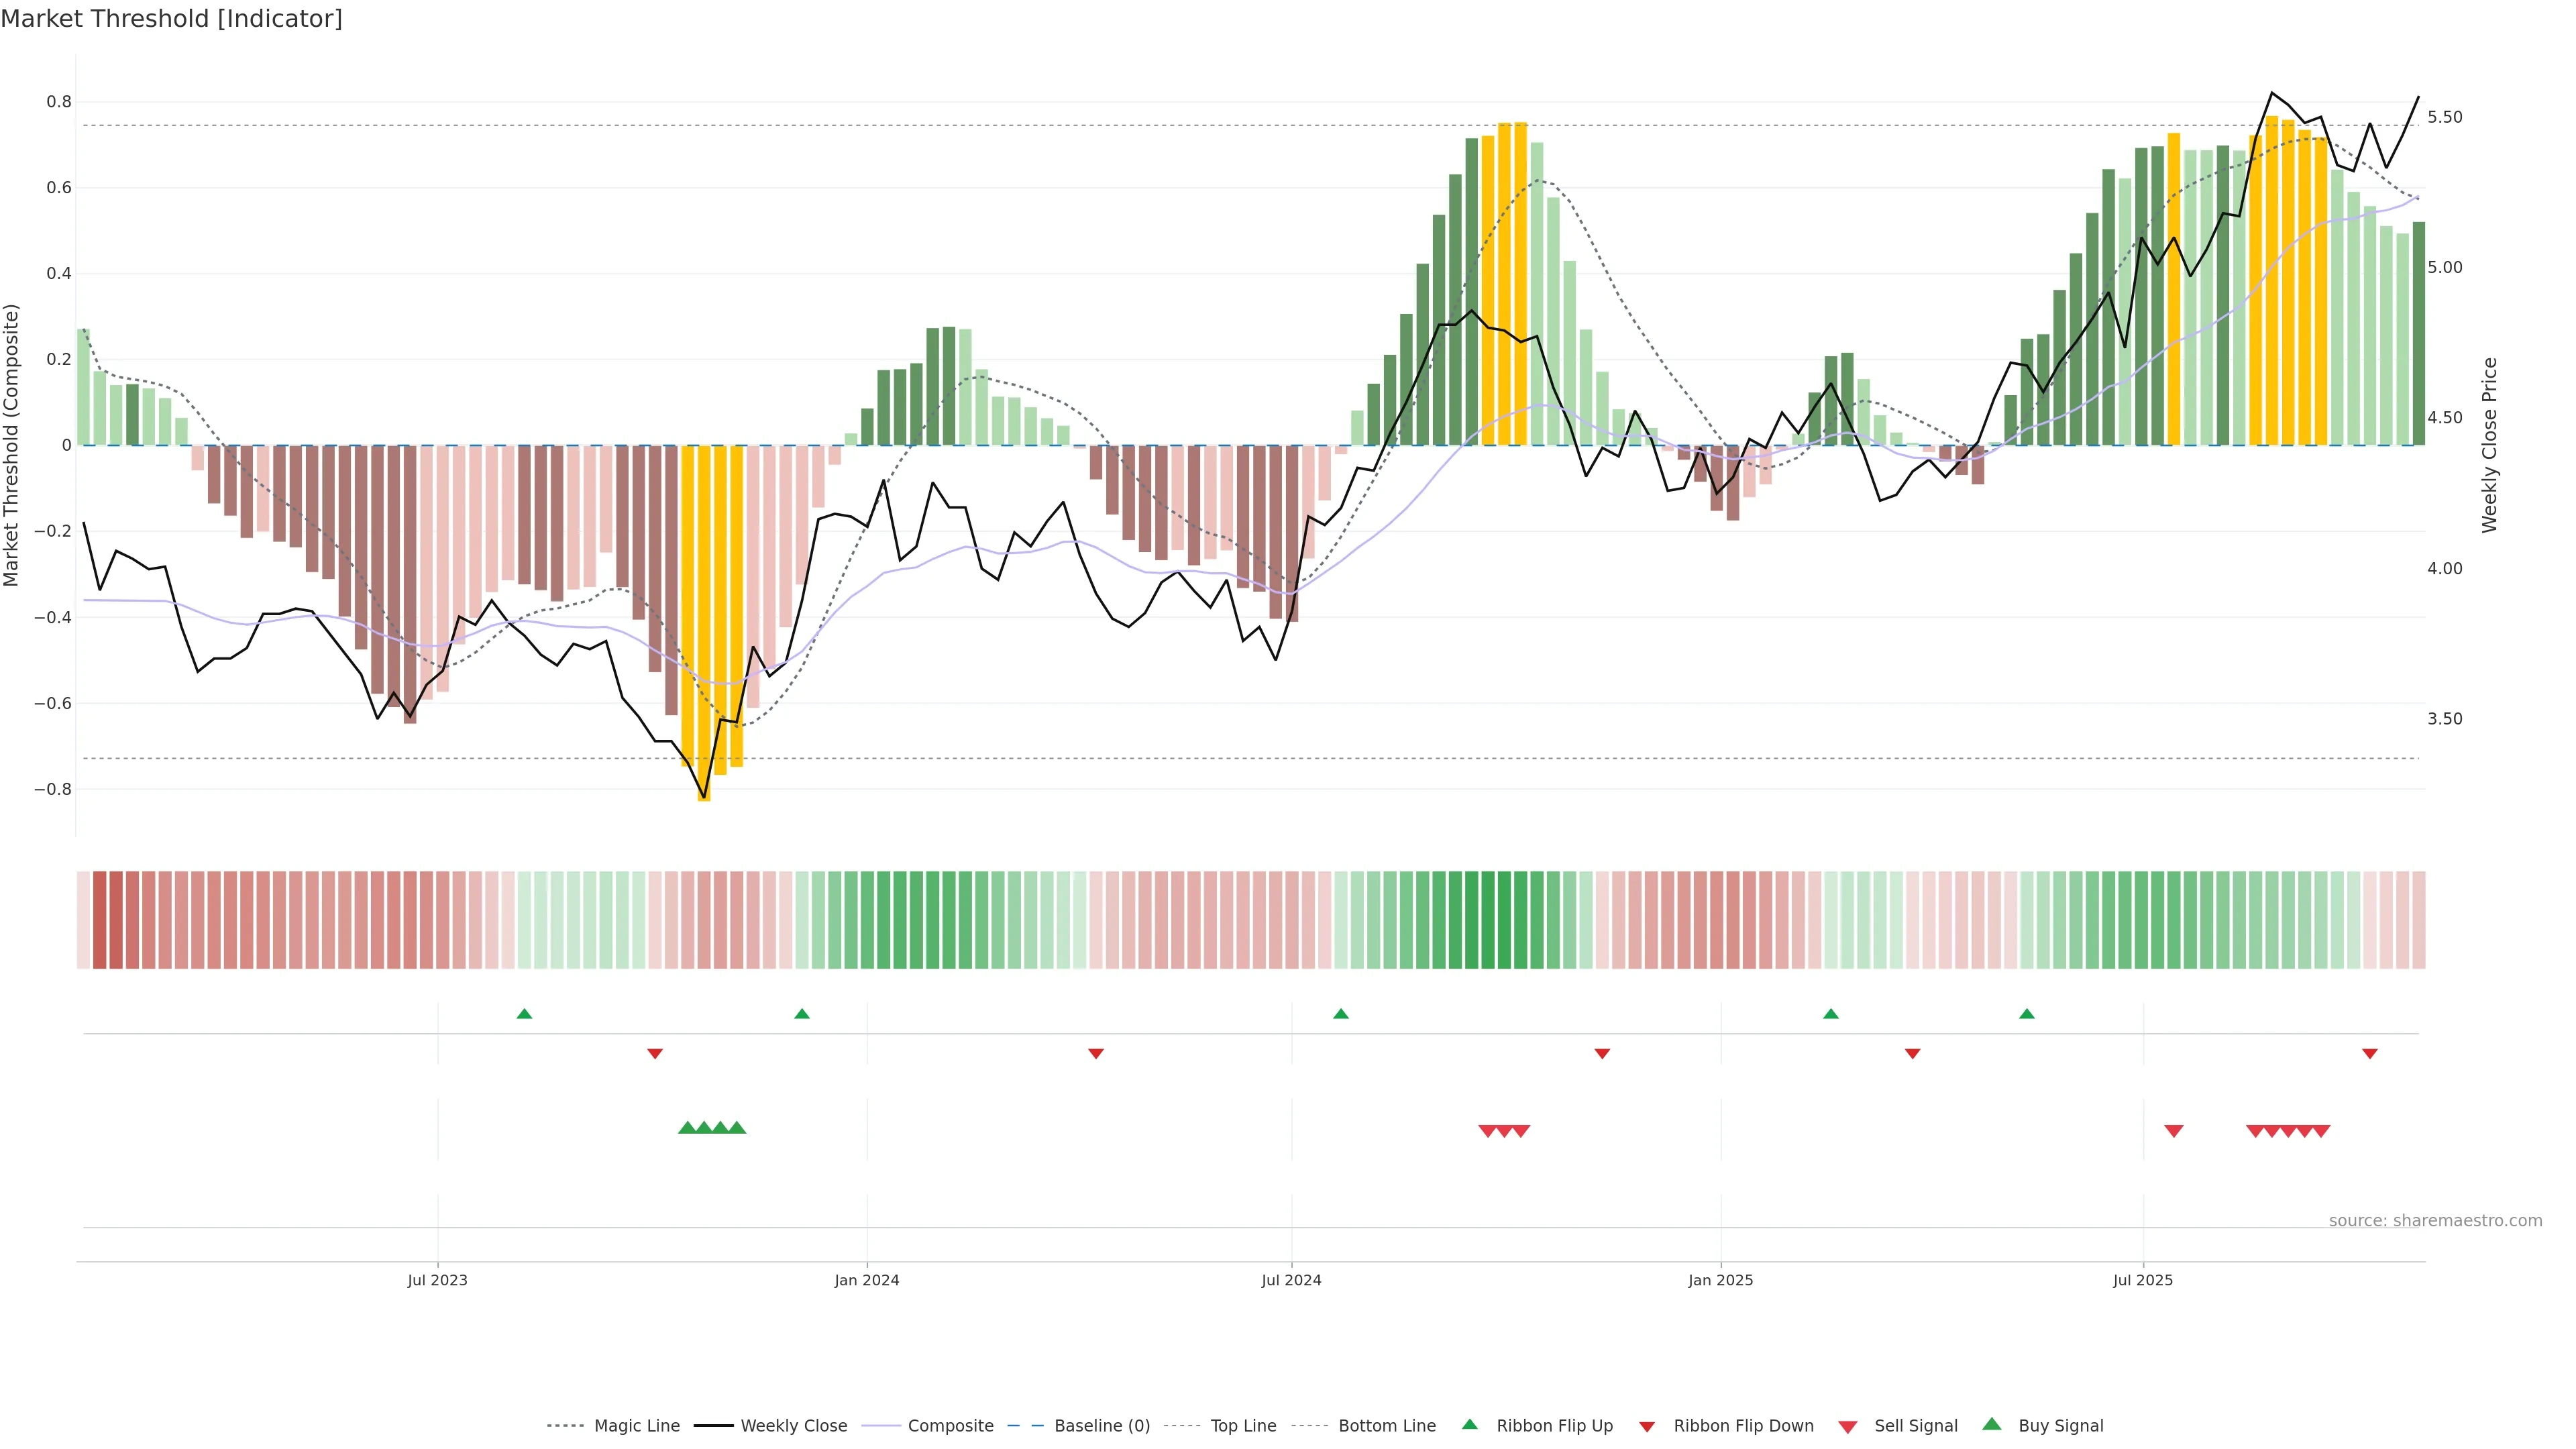Image resolution: width=2576 pixels, height=1449 pixels.
Task: Click isolated Sell Signal marker after Jul 2025
Action: coord(2173,1131)
